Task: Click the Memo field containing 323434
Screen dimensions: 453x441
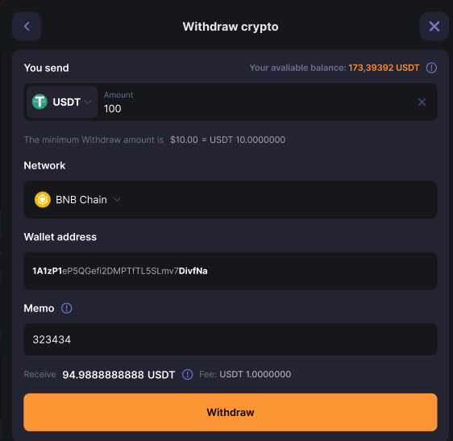Action: click(x=231, y=339)
